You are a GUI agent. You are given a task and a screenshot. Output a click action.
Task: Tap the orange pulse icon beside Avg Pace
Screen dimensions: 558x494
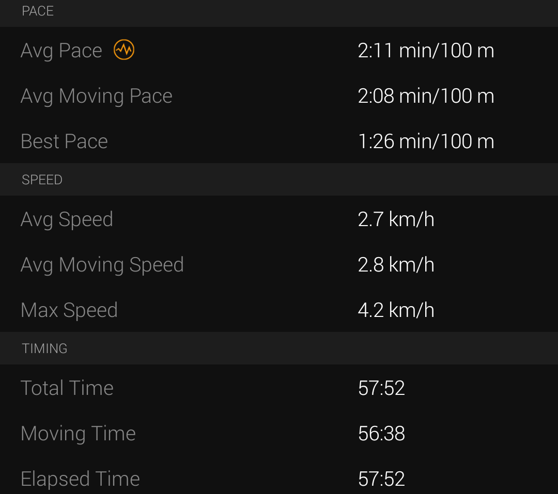pos(124,50)
